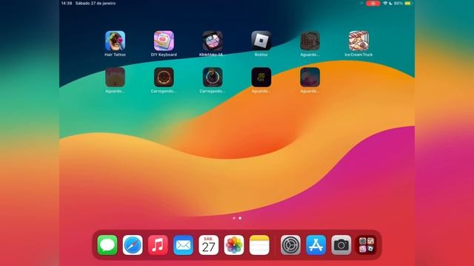Switch to the first home screen page dot
Viewport: 474px width, 266px height.
pyautogui.click(x=234, y=218)
